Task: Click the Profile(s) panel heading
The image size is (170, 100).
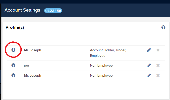Action: coord(15,28)
